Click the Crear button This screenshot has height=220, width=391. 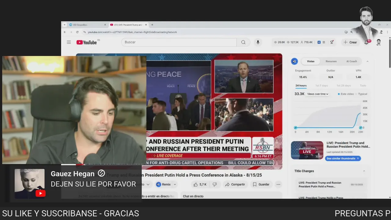click(x=350, y=42)
